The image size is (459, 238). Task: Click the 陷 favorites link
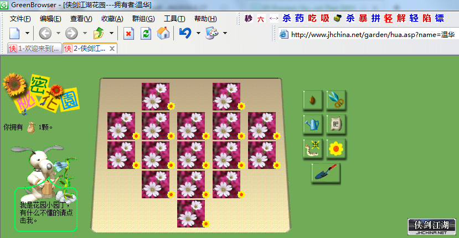426,18
